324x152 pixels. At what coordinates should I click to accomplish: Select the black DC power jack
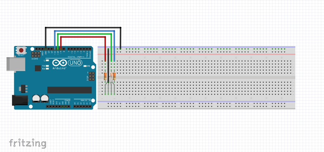(20, 100)
